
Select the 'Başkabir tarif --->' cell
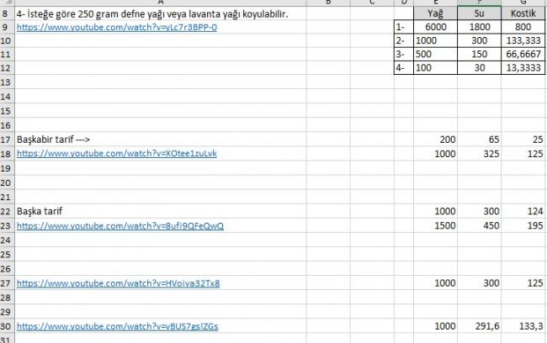pos(161,140)
